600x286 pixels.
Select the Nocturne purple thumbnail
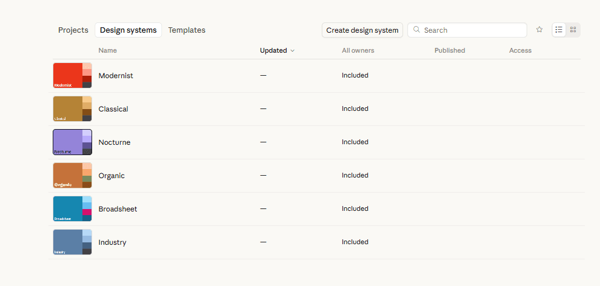tap(72, 142)
